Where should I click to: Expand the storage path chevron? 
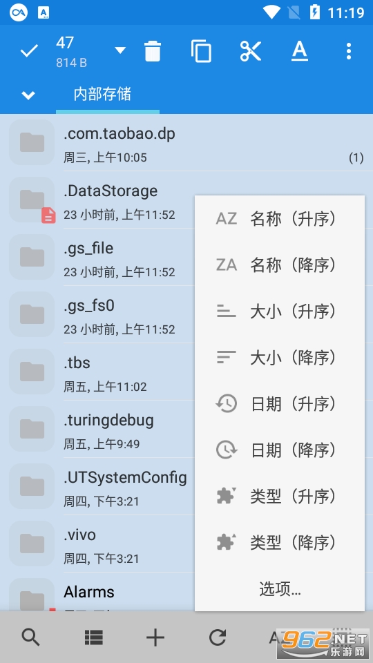(28, 95)
